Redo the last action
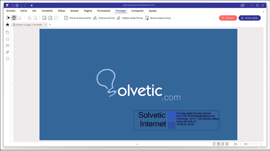Screen dimensions: 270x151 (25, 5)
